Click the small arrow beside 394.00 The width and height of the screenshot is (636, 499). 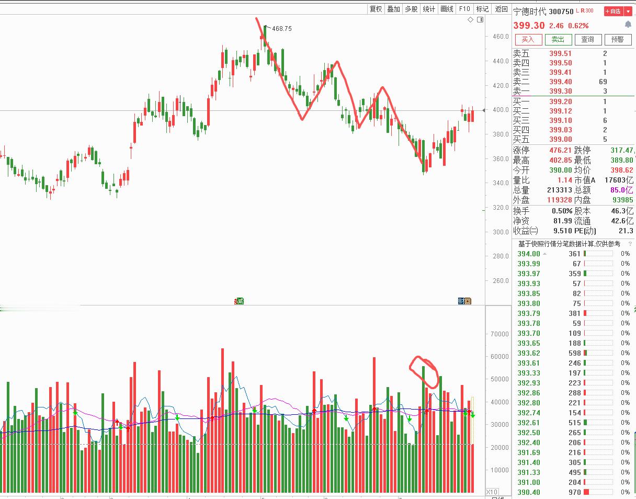tap(546, 254)
